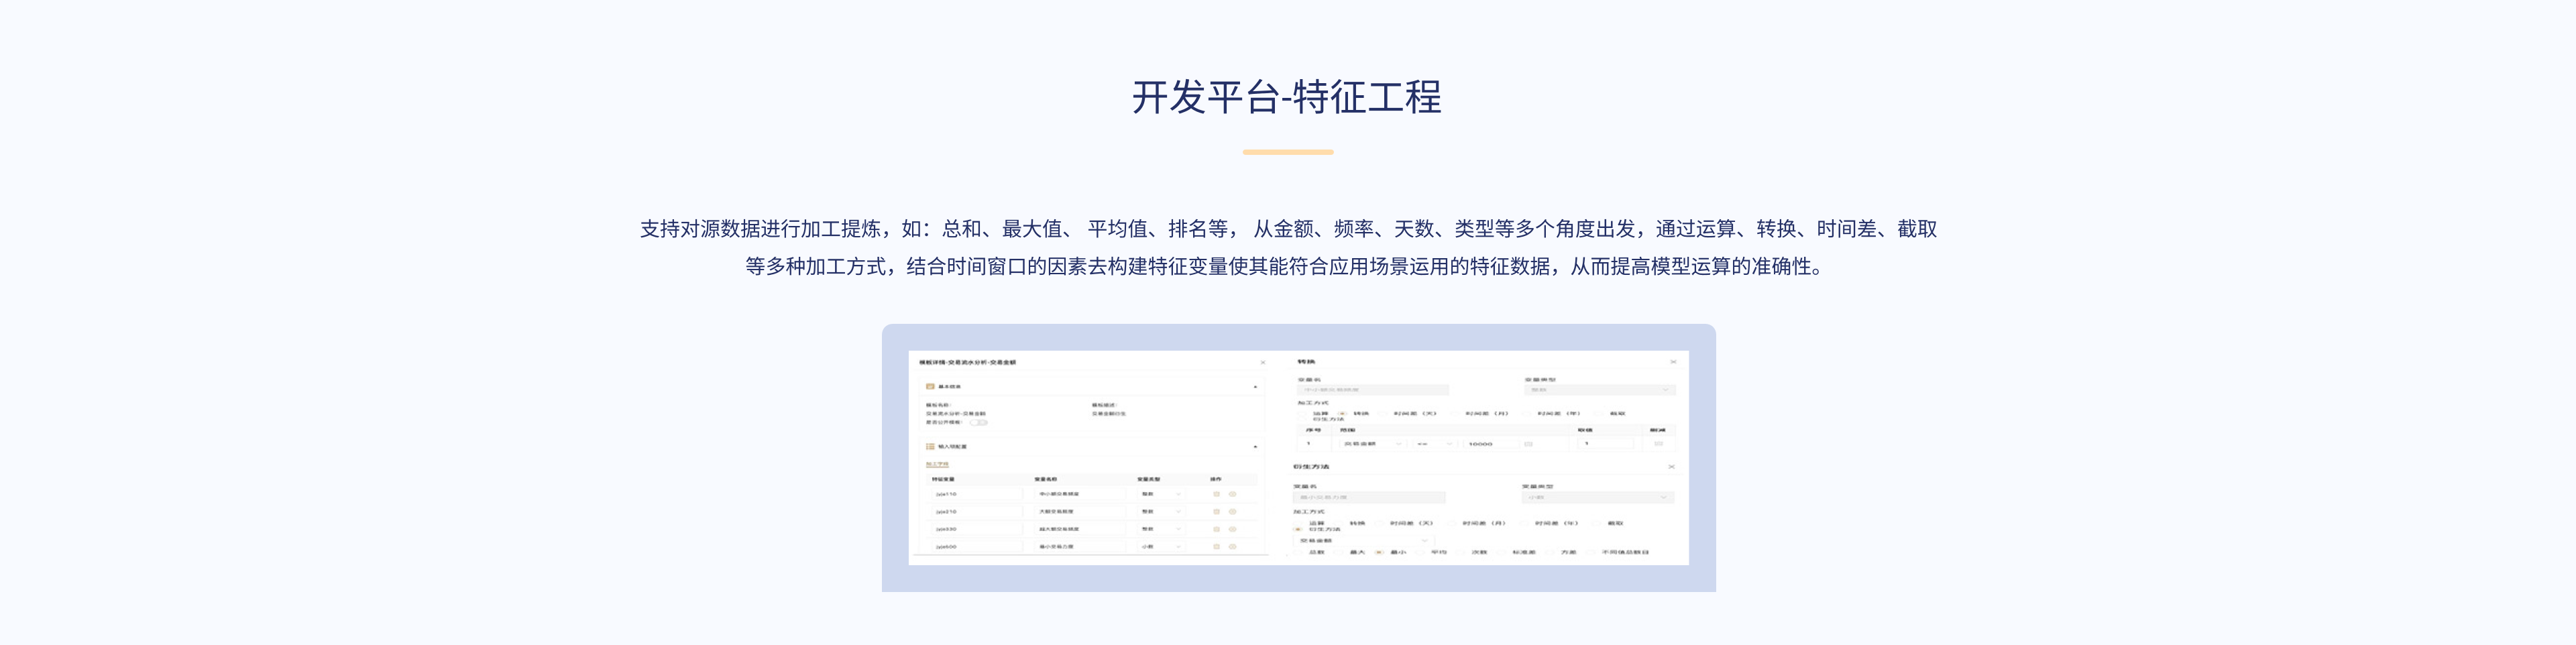The height and width of the screenshot is (645, 2576).
Task: Select 转换 radio in the 转换 panel
Action: (x=1342, y=413)
